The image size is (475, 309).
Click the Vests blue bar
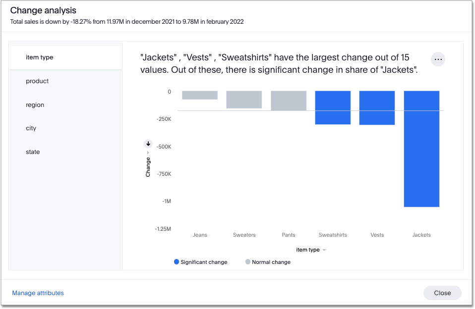click(x=377, y=106)
